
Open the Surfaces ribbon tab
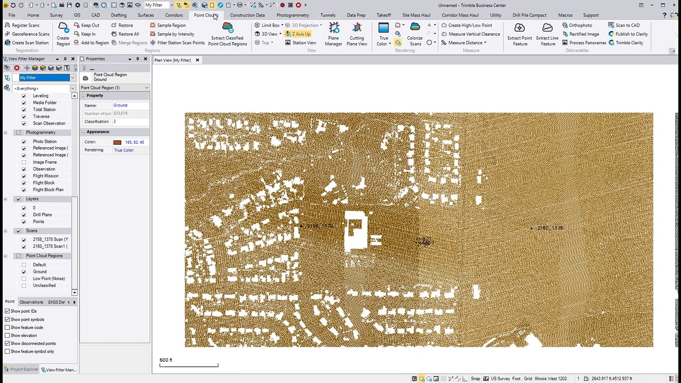point(145,15)
